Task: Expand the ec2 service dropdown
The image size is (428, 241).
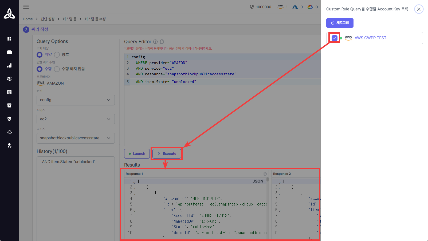Action: pyautogui.click(x=76, y=119)
